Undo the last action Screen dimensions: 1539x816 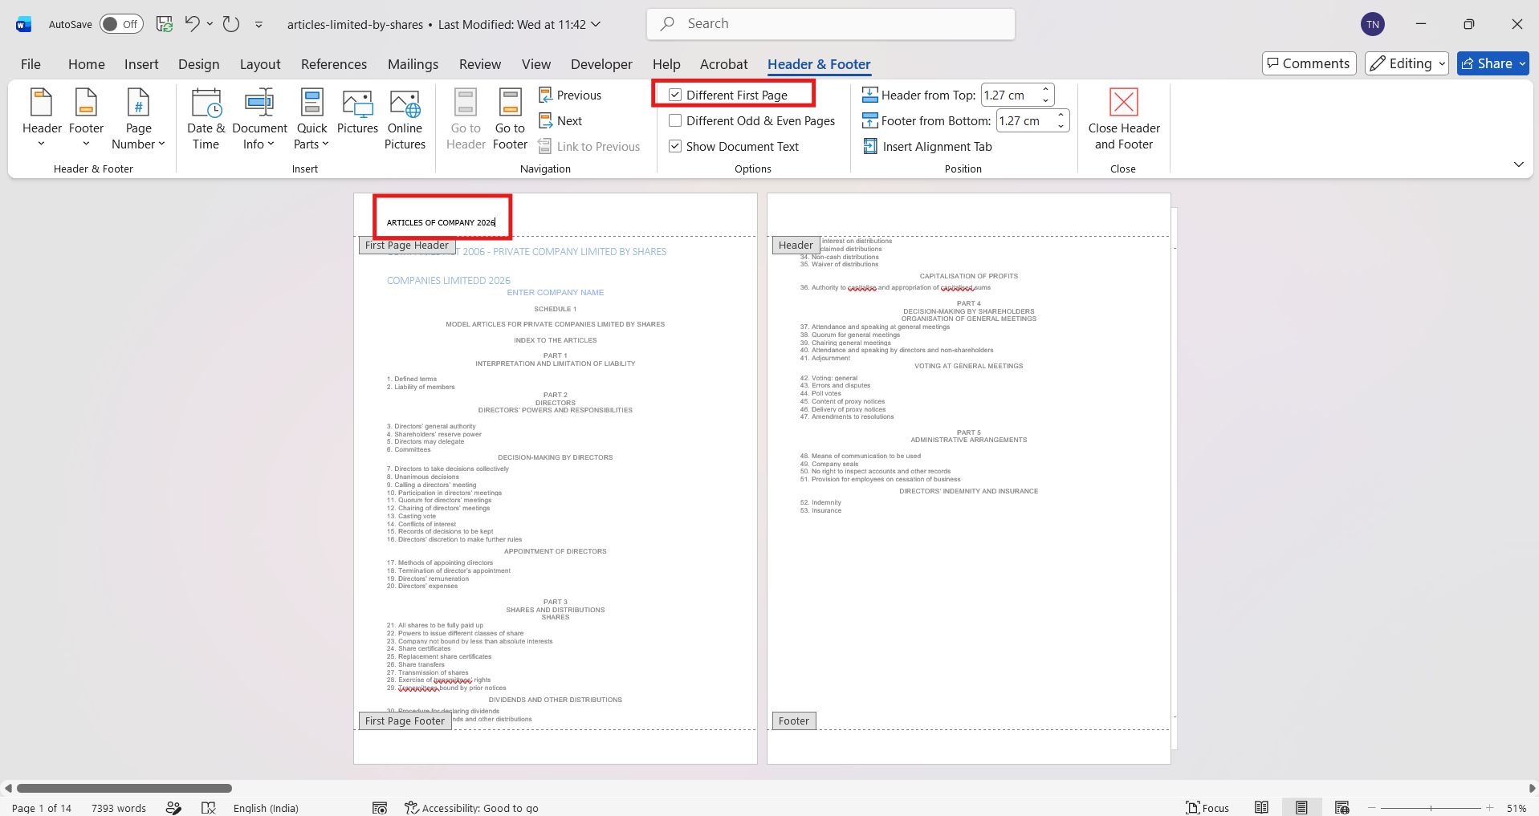(192, 24)
